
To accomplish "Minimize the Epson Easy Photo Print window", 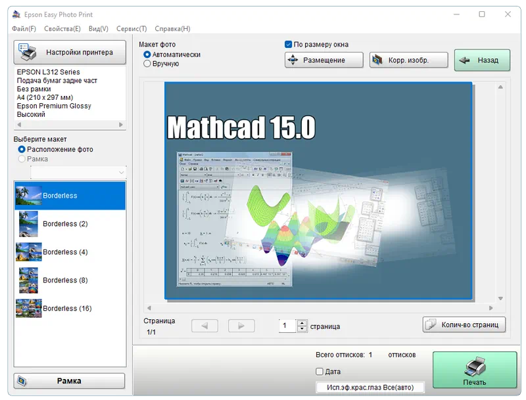I will (456, 14).
